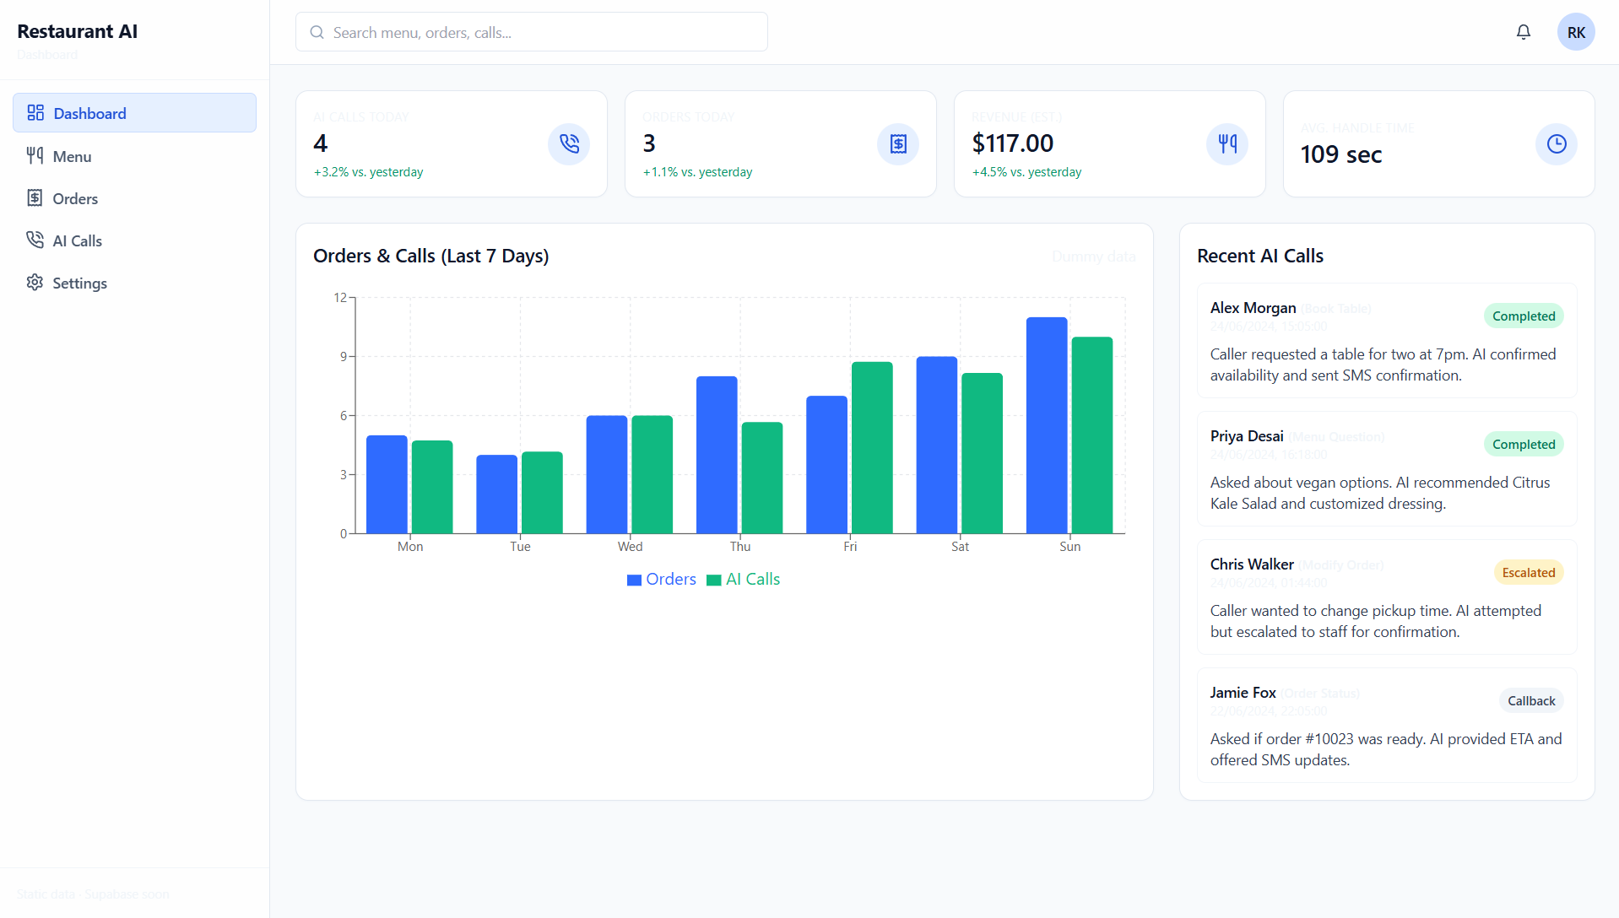Open the RK profile avatar menu
The width and height of the screenshot is (1619, 918).
[x=1575, y=31]
